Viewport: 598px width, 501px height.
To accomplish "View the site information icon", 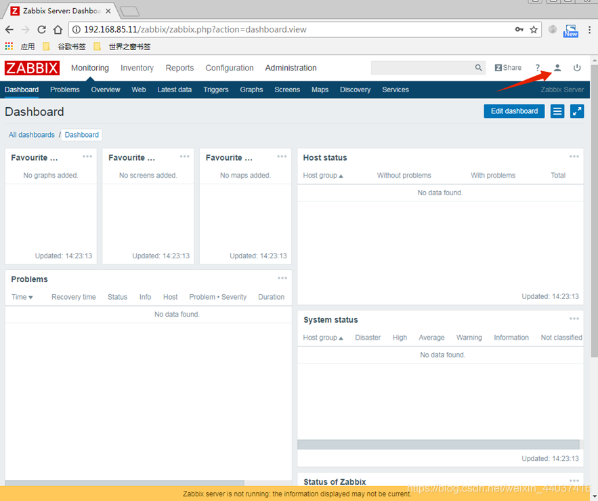I will 77,29.
